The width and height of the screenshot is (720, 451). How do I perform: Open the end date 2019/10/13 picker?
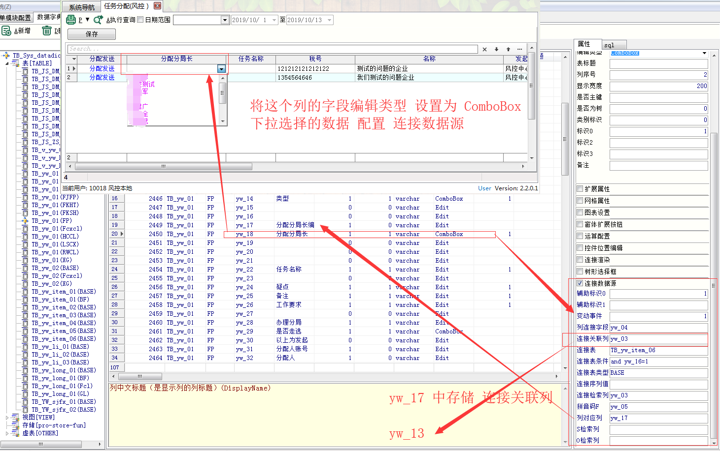329,20
